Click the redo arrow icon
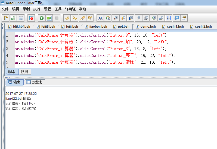This screenshot has height=149, width=217. pyautogui.click(x=75, y=18)
